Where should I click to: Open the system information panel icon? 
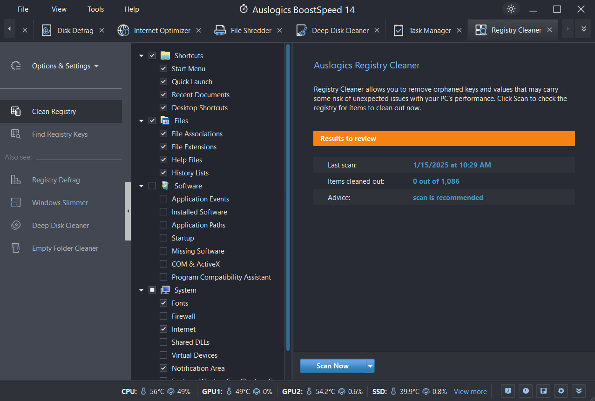click(x=508, y=391)
